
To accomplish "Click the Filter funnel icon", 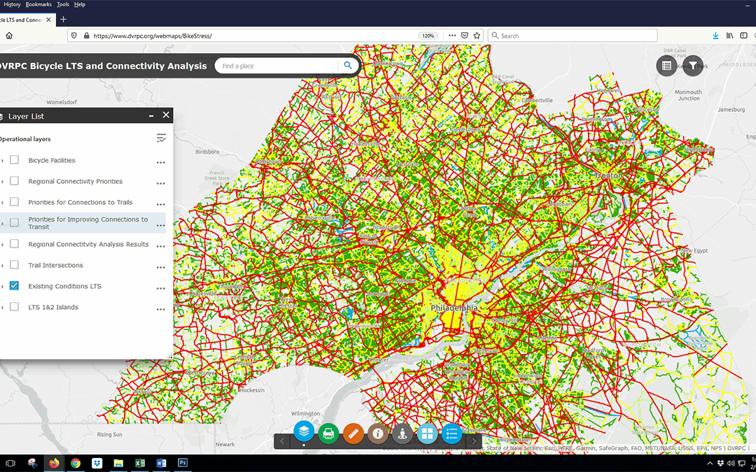I will [x=692, y=66].
